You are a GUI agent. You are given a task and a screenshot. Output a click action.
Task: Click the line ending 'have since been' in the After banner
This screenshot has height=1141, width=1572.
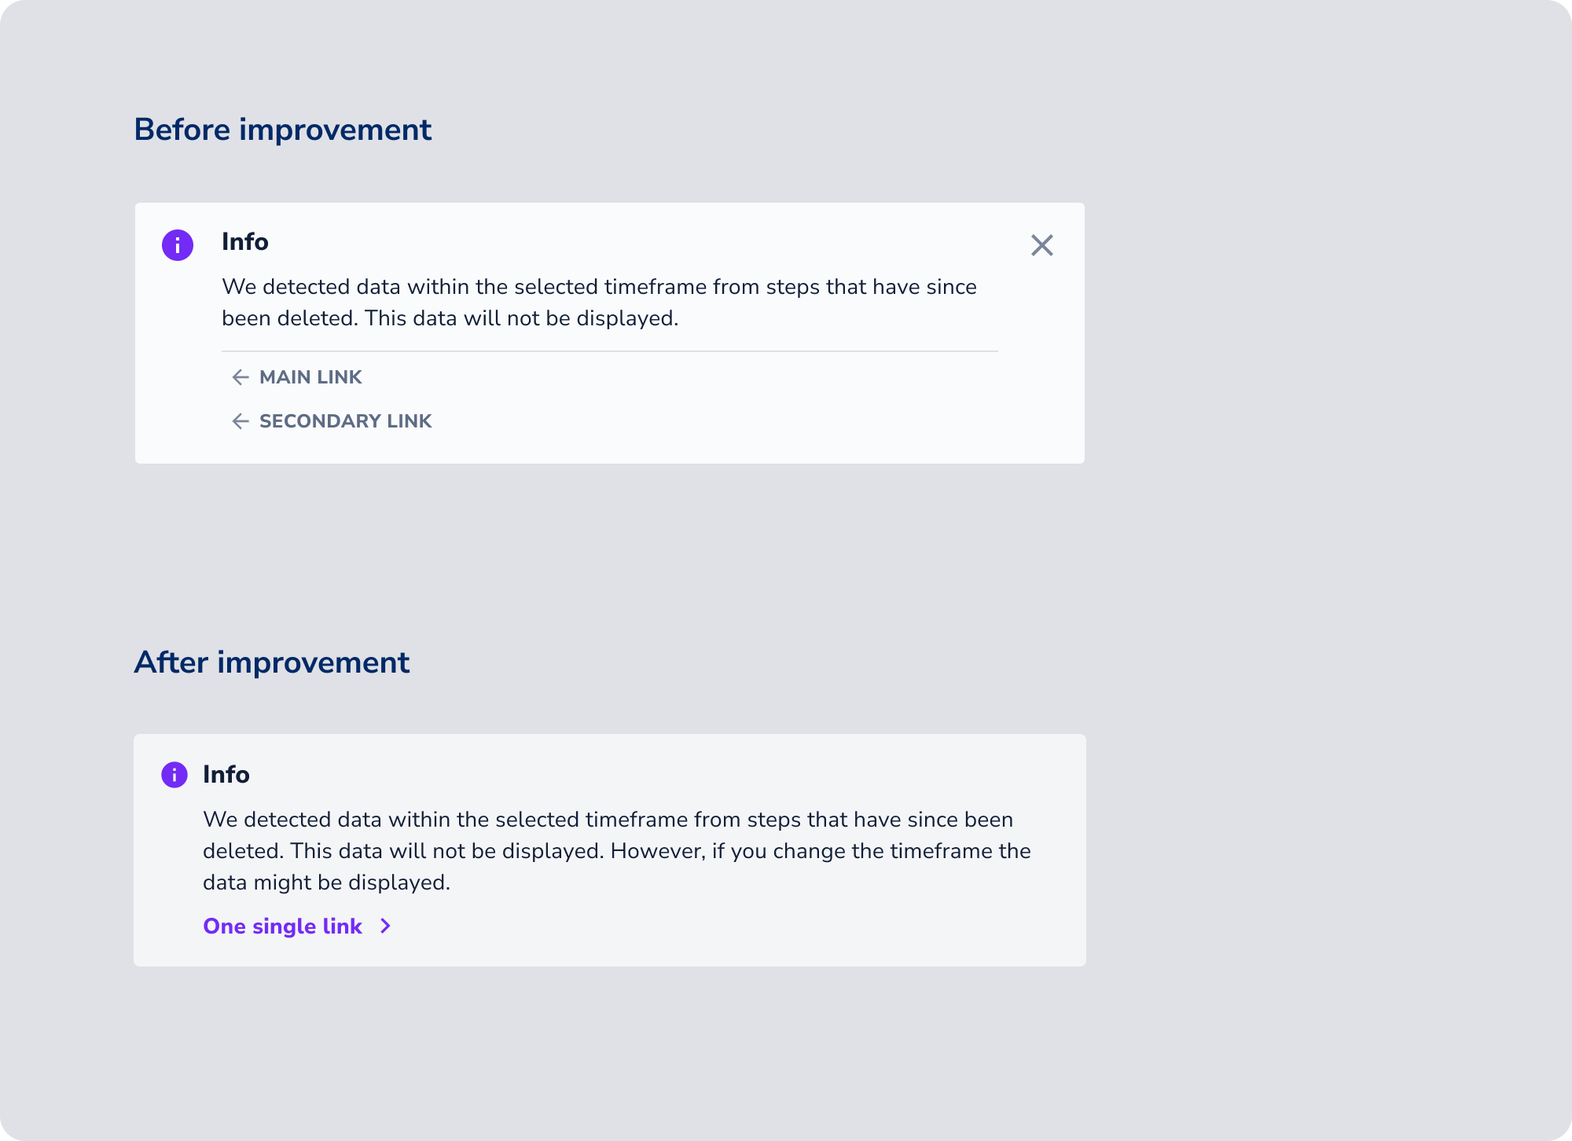pyautogui.click(x=608, y=820)
